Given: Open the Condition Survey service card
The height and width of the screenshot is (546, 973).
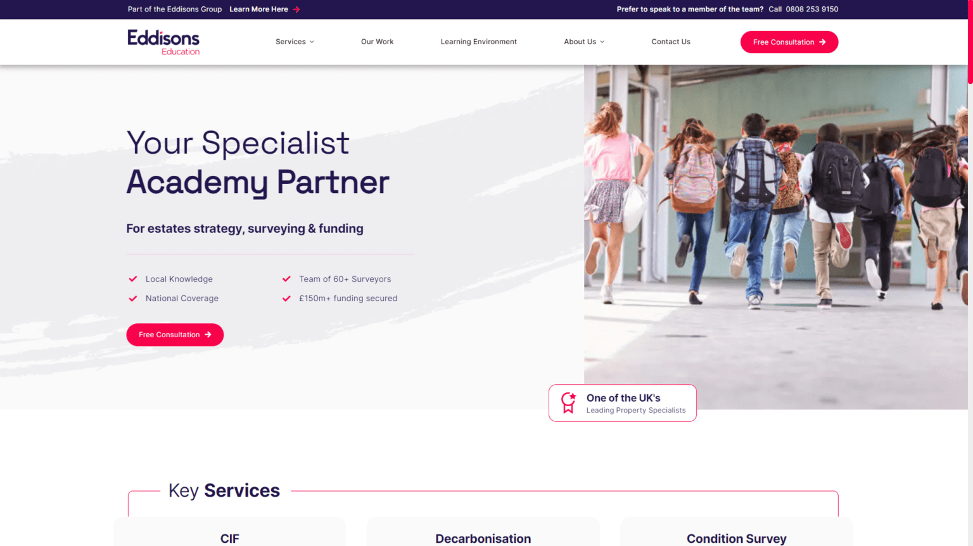Looking at the screenshot, I should 737,532.
